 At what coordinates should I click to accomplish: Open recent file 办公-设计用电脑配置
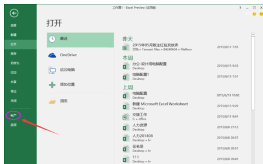(x=149, y=64)
